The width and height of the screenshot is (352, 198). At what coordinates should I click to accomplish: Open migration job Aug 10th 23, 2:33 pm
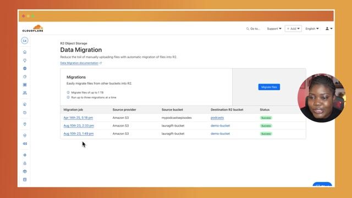79,126
